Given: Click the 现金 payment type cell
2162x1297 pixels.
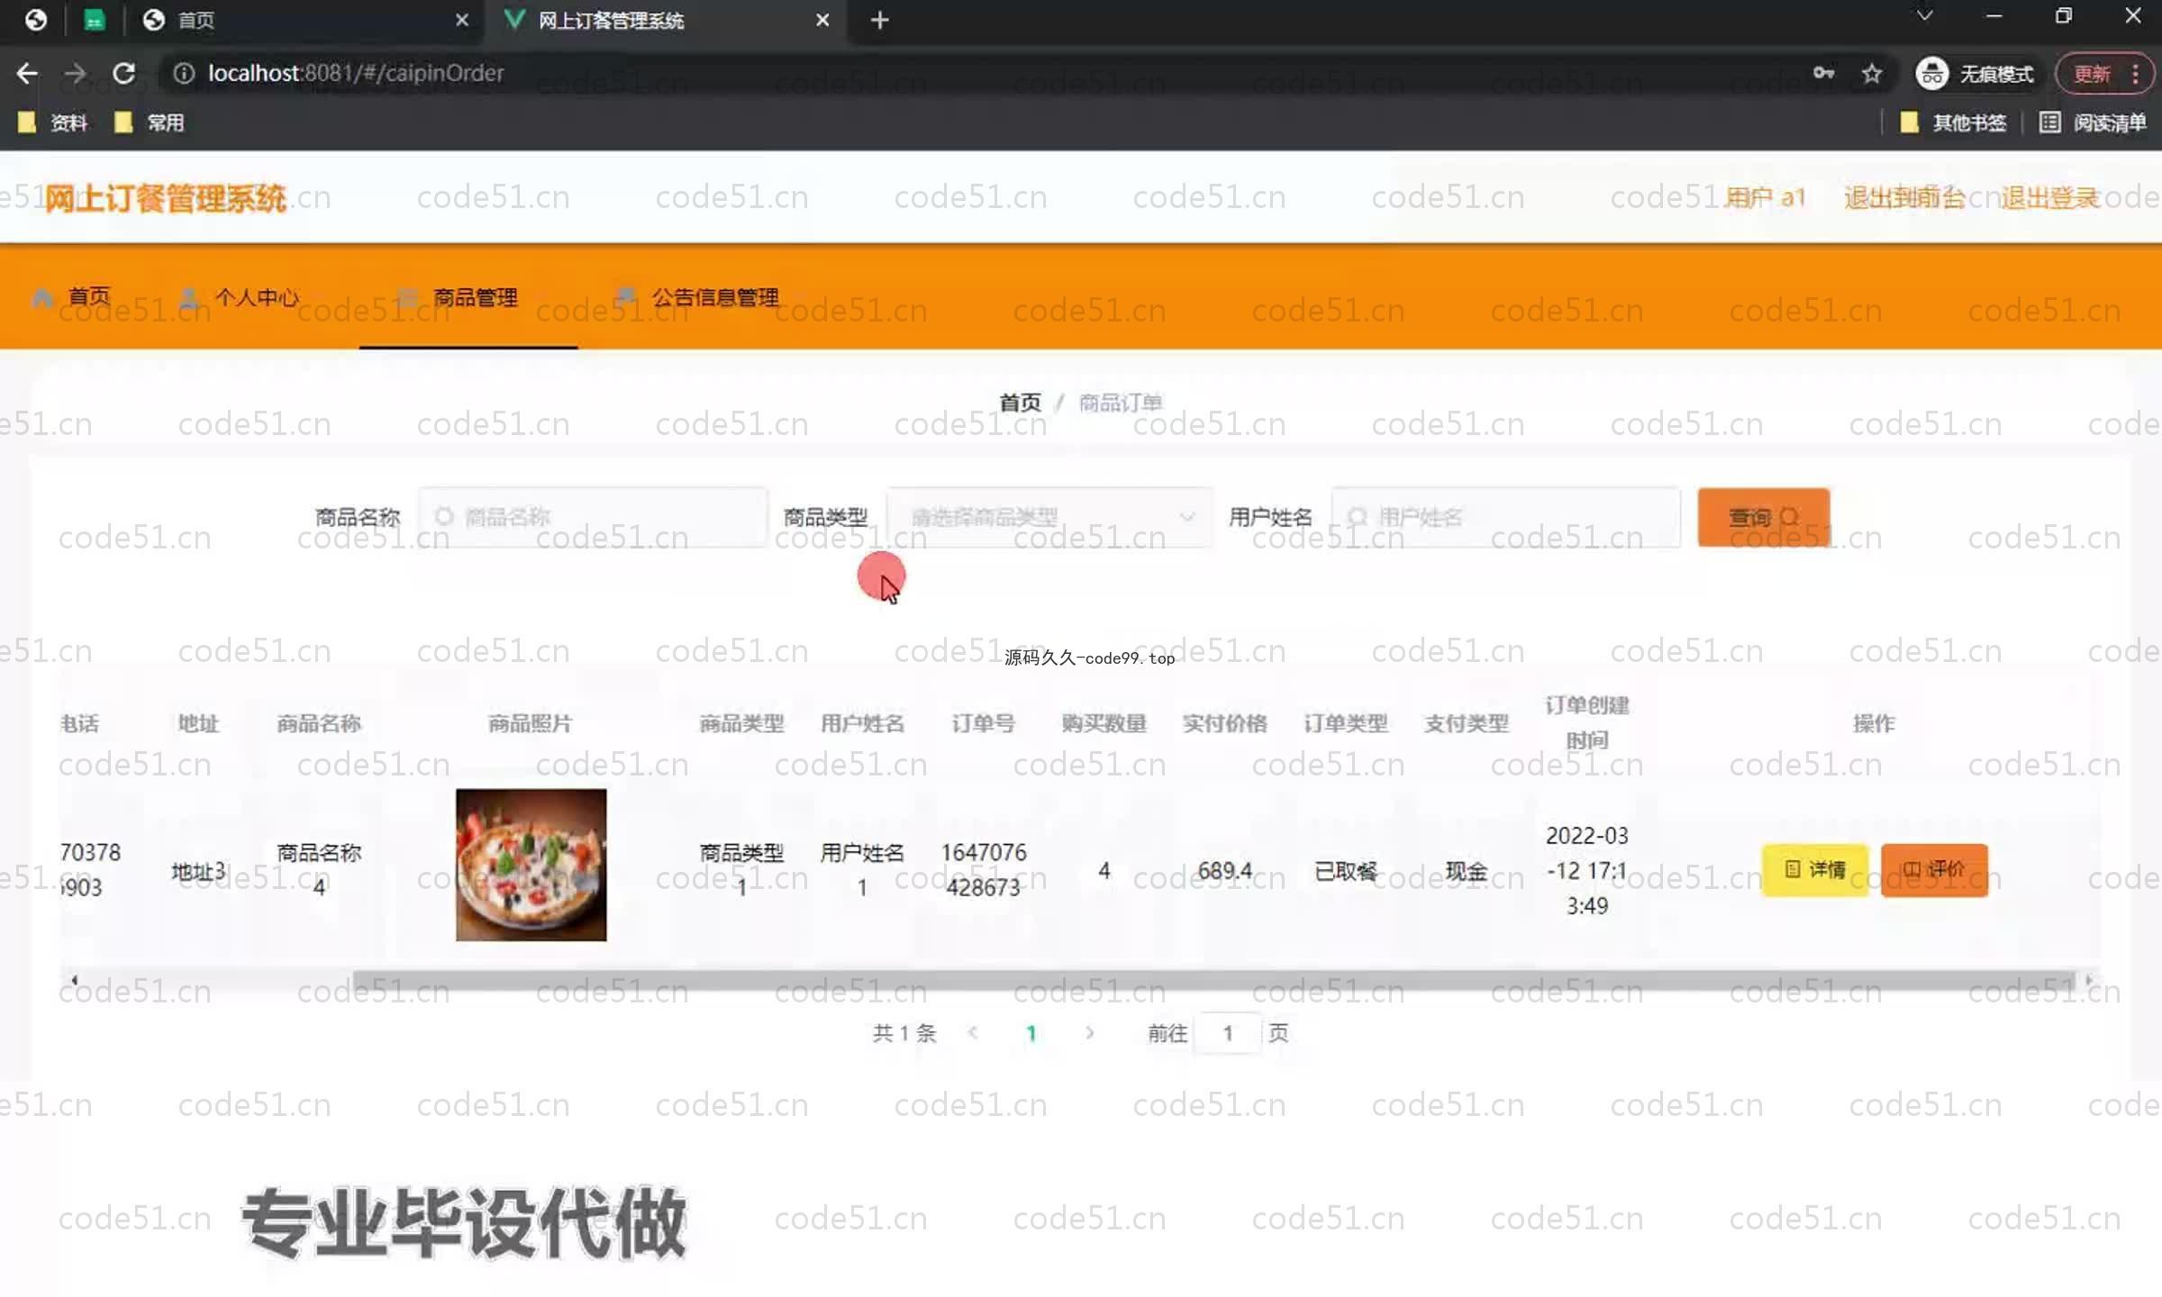Looking at the screenshot, I should tap(1467, 870).
